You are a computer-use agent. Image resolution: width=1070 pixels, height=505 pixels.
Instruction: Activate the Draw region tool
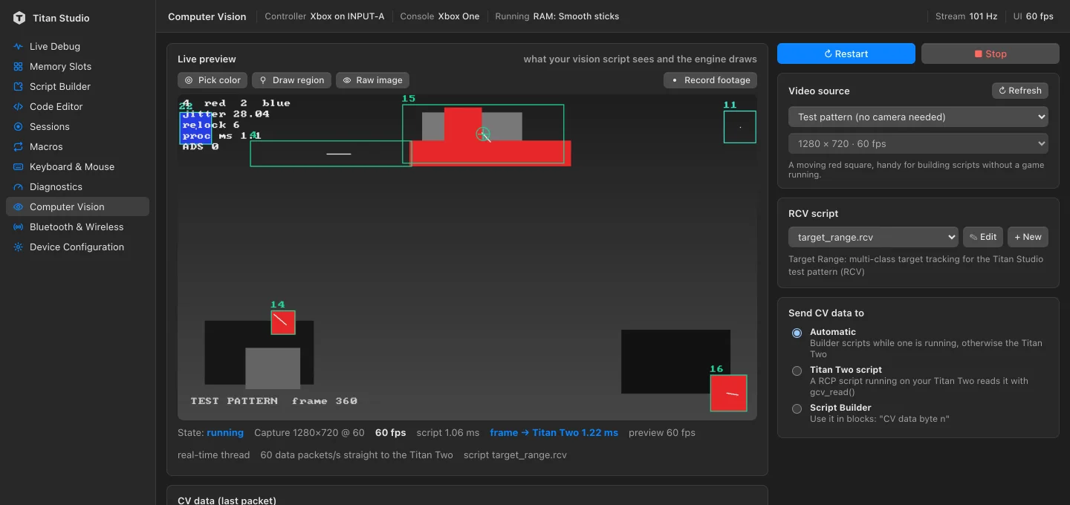[291, 80]
